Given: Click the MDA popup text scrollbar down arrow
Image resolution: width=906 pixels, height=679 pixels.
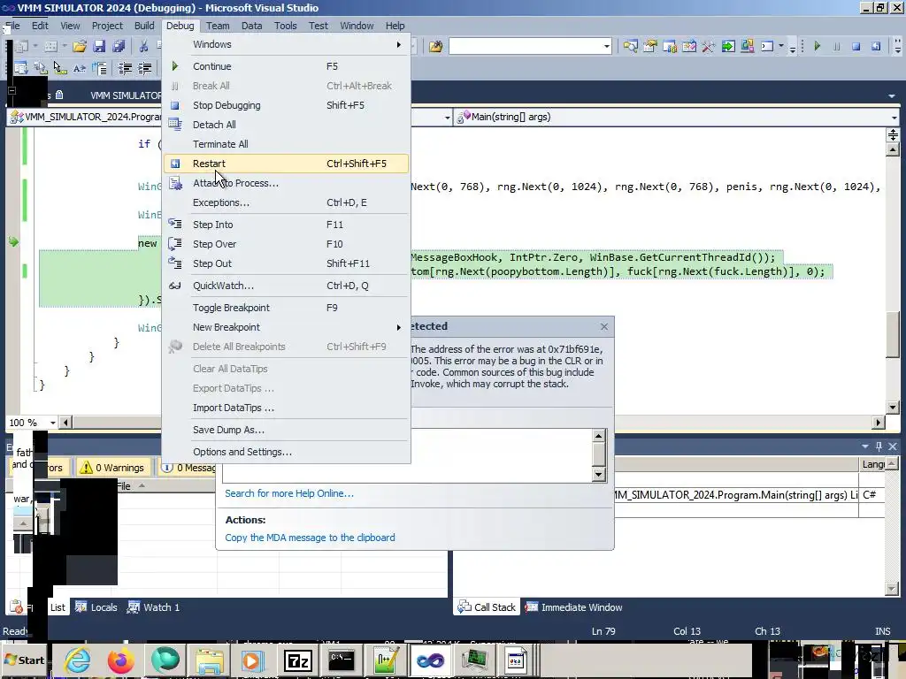Looking at the screenshot, I should click(599, 475).
